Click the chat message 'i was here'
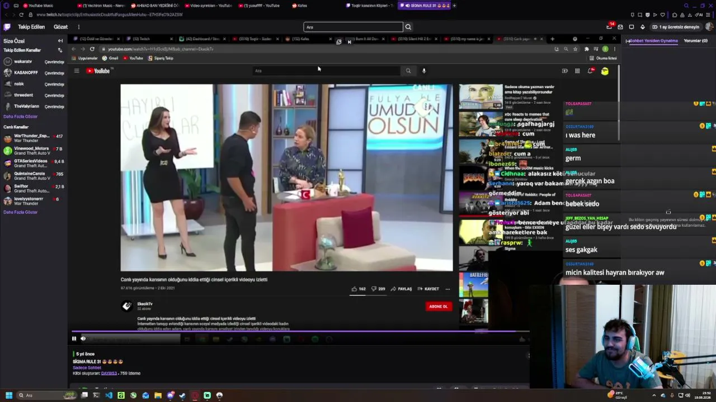This screenshot has width=716, height=402. point(580,135)
